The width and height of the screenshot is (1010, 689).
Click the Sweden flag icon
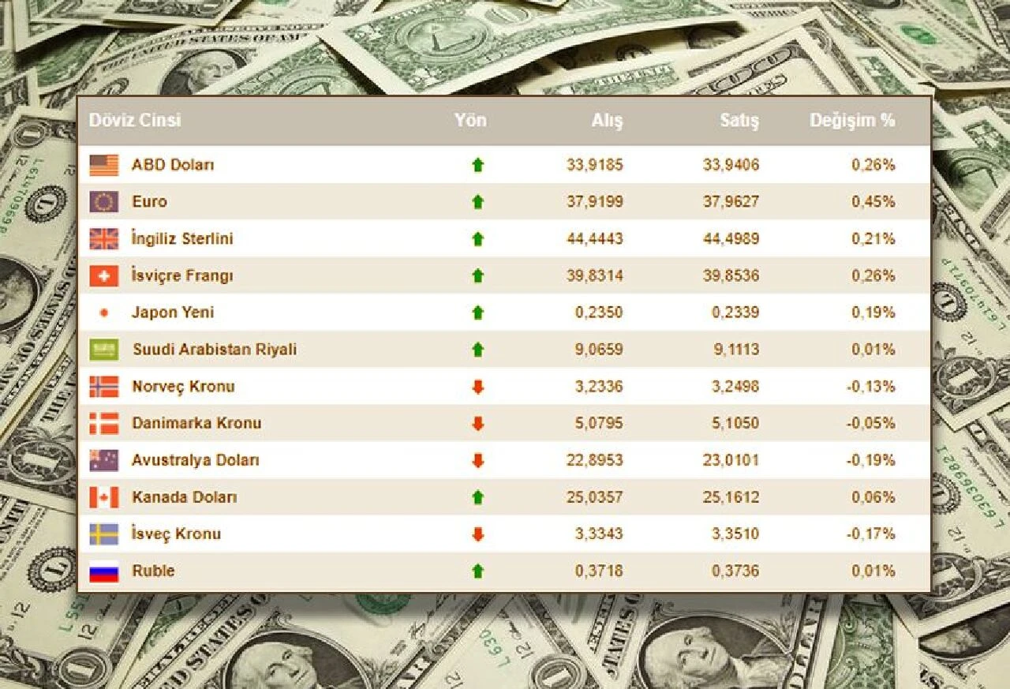(104, 534)
